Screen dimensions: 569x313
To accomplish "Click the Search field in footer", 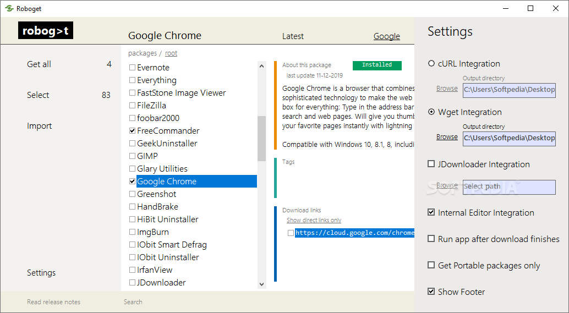I will coord(133,302).
